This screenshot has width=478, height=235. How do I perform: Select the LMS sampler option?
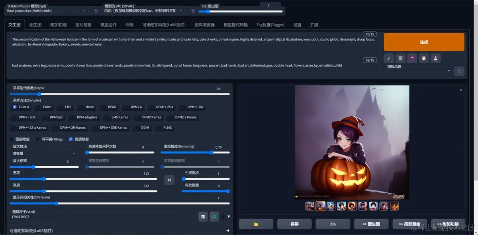pos(65,107)
